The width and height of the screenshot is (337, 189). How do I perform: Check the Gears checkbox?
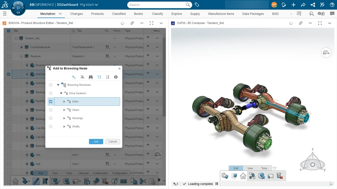tap(51, 110)
